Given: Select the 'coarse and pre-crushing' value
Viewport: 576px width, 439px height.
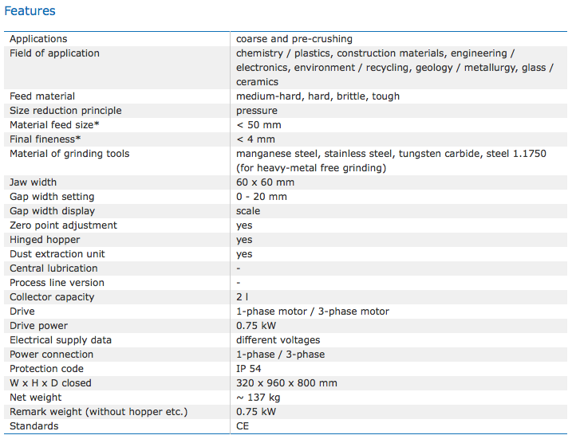Looking at the screenshot, I should 294,39.
